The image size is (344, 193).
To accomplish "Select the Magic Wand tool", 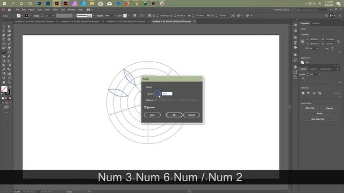I will 4,31.
